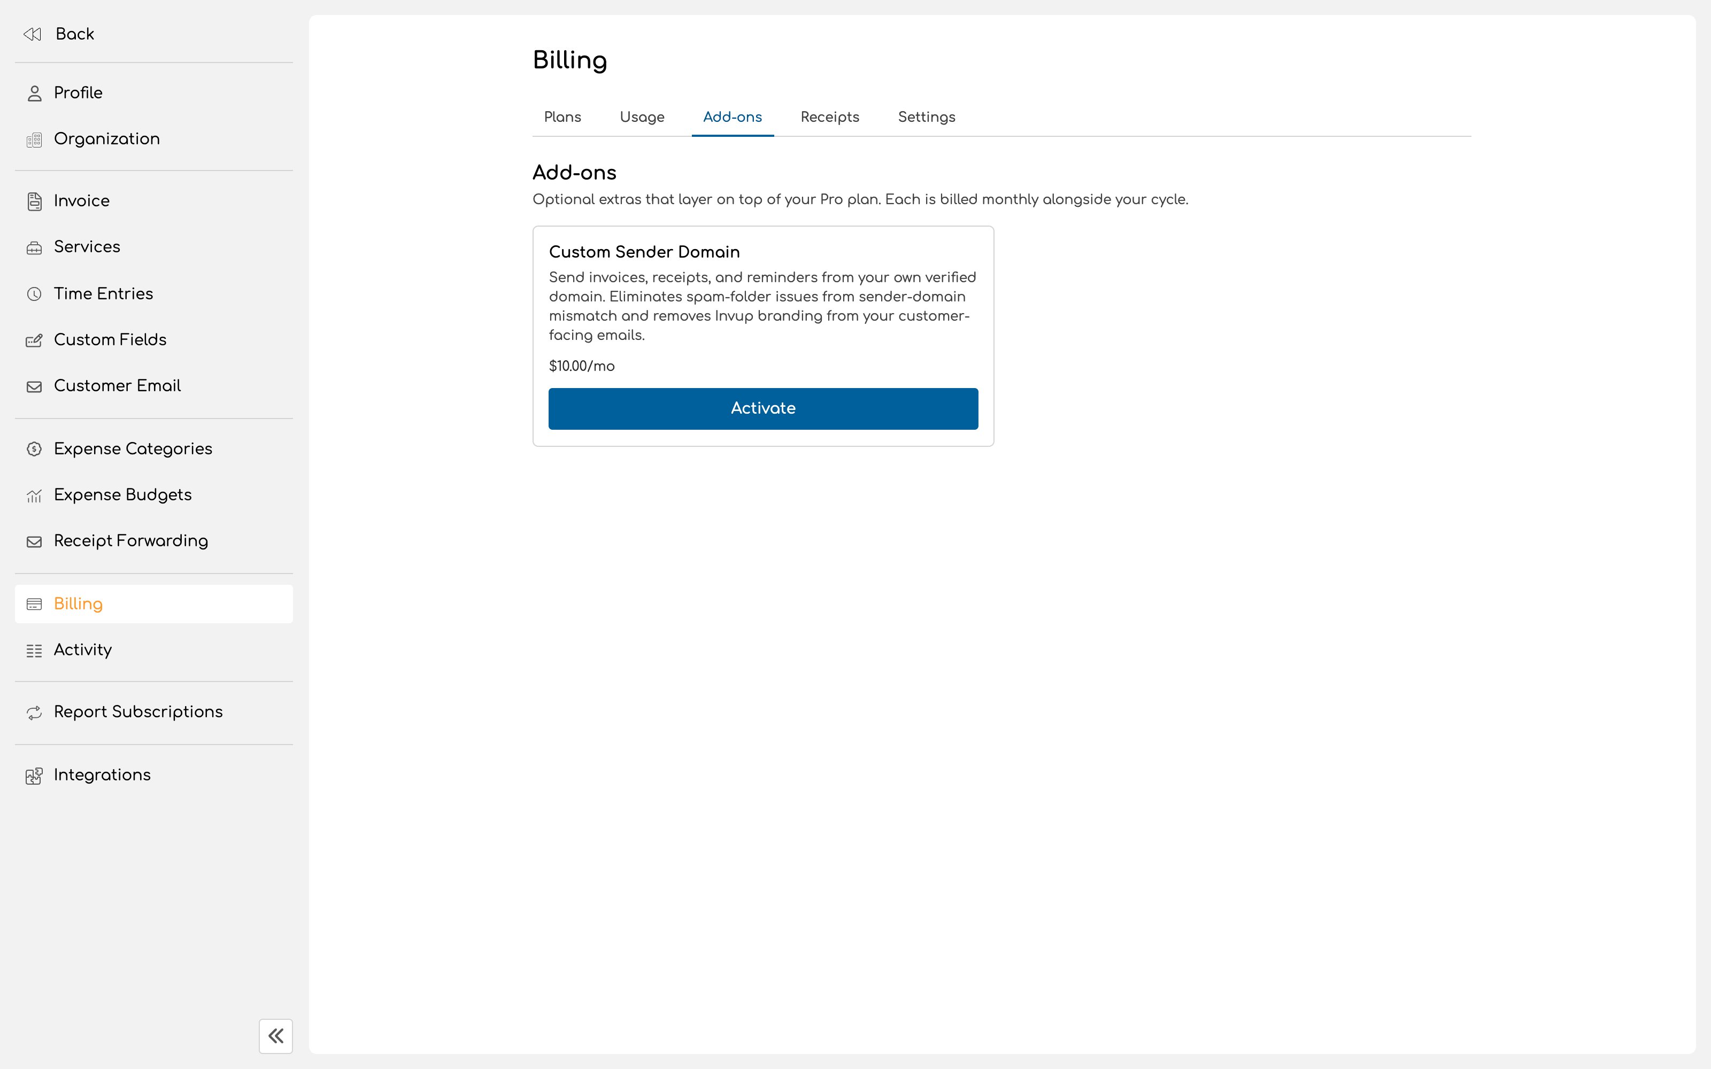1711x1069 pixels.
Task: Open Time Entries settings
Action: tap(153, 294)
